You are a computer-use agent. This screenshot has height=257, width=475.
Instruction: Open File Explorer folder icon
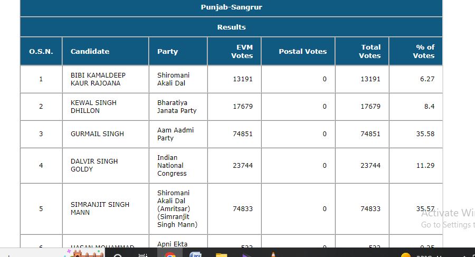(x=222, y=254)
